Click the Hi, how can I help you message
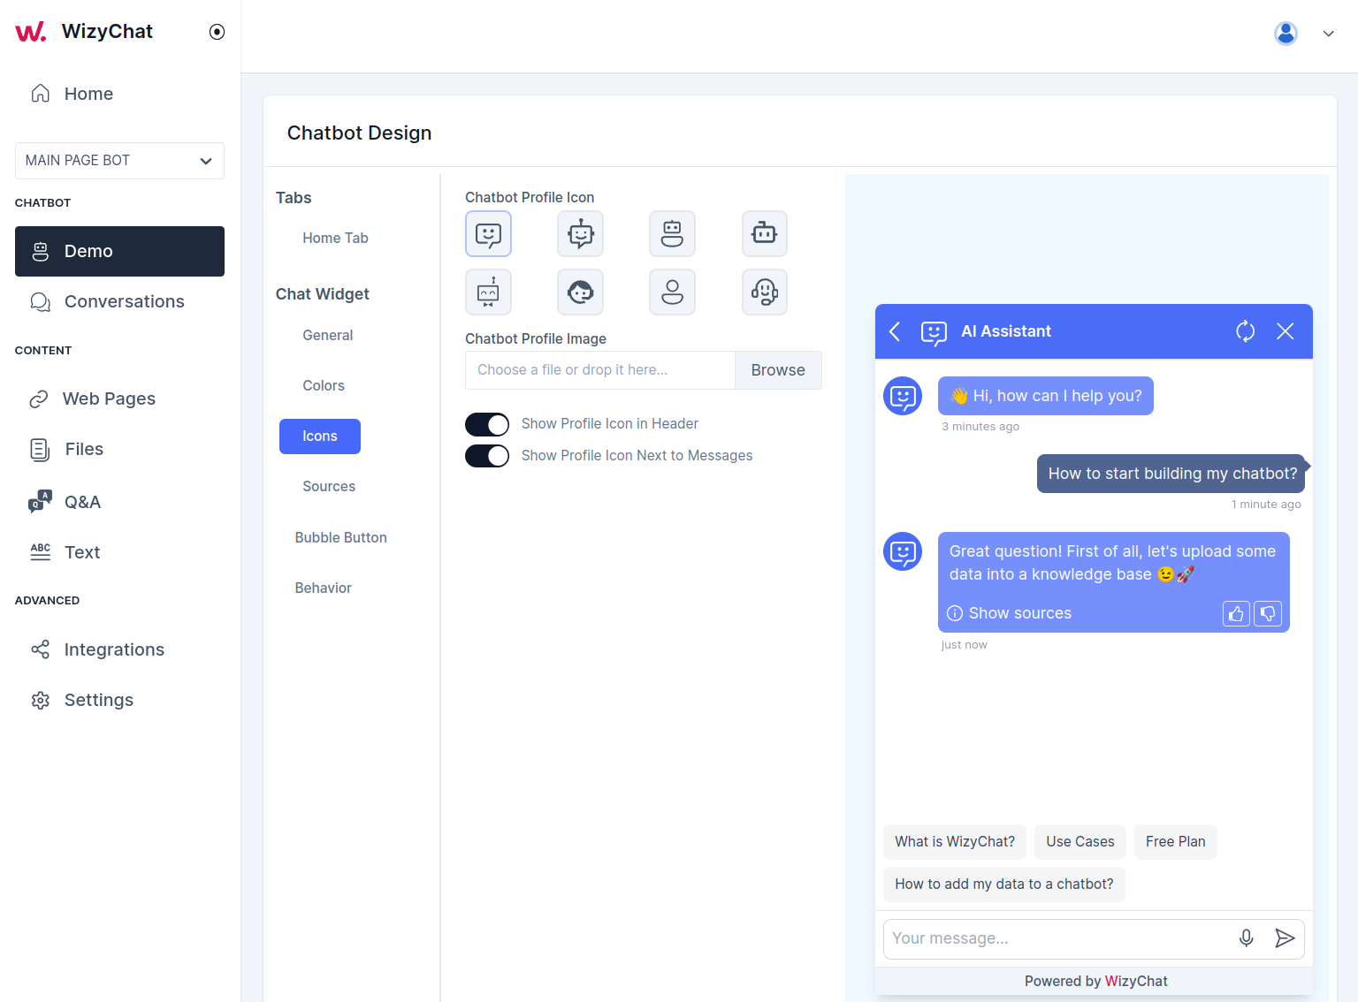 [x=1046, y=396]
